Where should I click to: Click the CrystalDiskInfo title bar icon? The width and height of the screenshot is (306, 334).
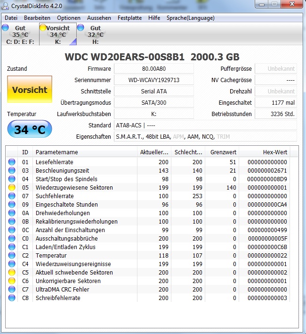click(5, 6)
